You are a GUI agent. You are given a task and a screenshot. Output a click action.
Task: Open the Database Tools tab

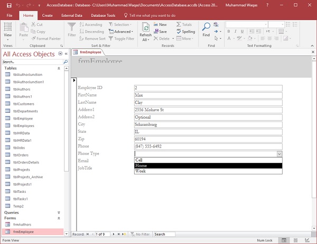coord(104,16)
